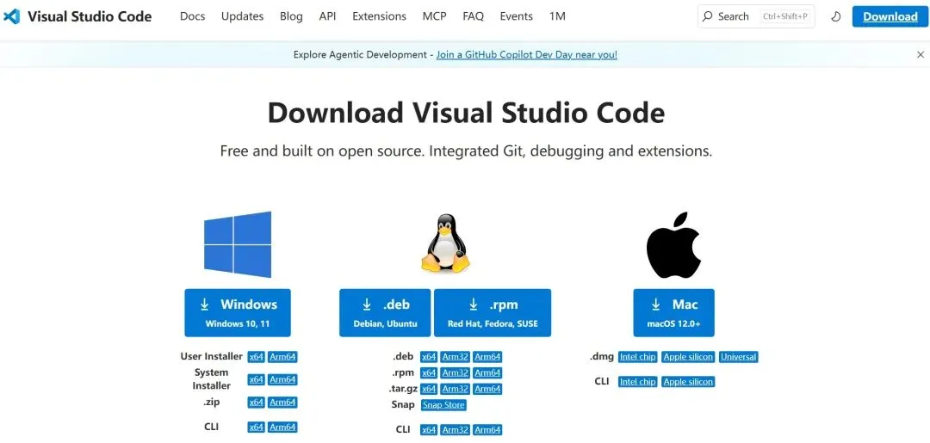Viewport: 930px width, 443px height.
Task: Click the Apple logo image
Action: (673, 244)
